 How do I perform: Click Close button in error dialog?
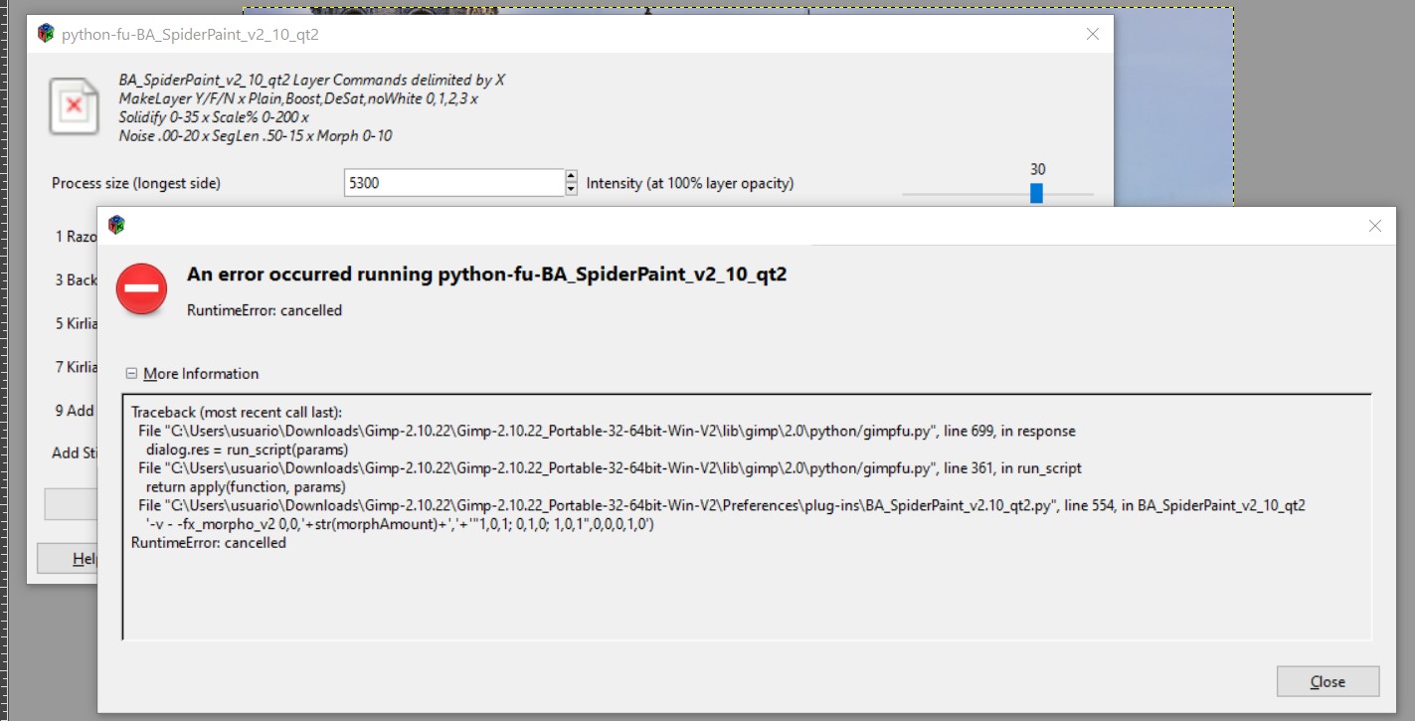[x=1327, y=681]
